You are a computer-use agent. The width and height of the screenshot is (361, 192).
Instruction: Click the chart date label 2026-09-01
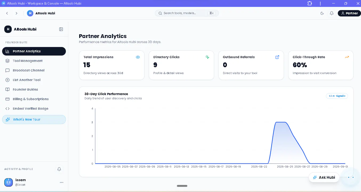coord(340,167)
